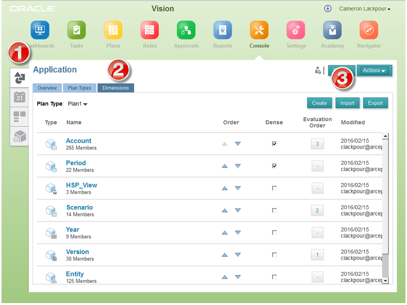
Task: Open Period evaluation order selector
Action: [x=317, y=166]
